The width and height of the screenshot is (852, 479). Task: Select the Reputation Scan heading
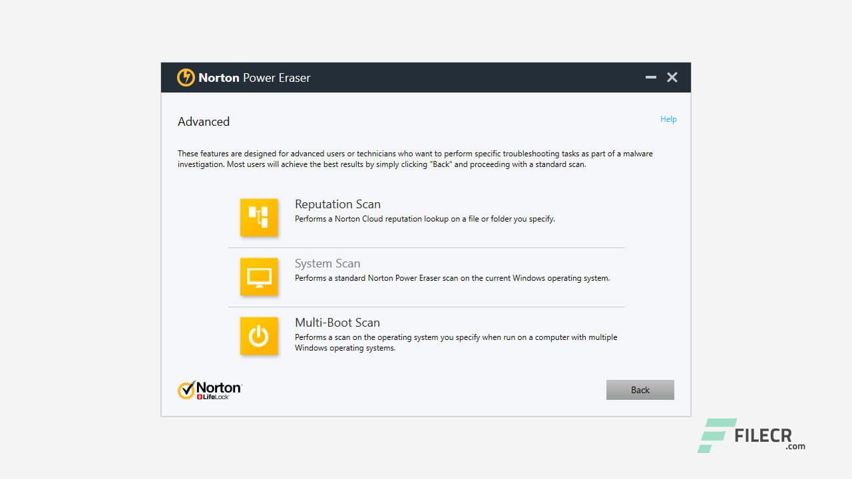click(337, 204)
